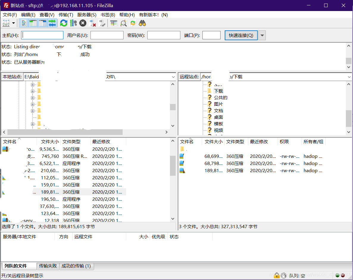The width and height of the screenshot is (353, 280).
Task: Cancel the current operation icon
Action: (83, 23)
